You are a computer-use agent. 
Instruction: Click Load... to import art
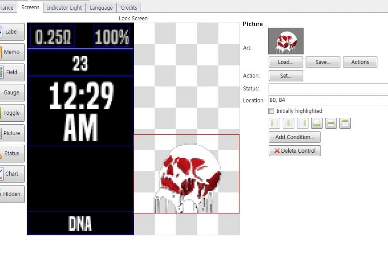tap(286, 62)
